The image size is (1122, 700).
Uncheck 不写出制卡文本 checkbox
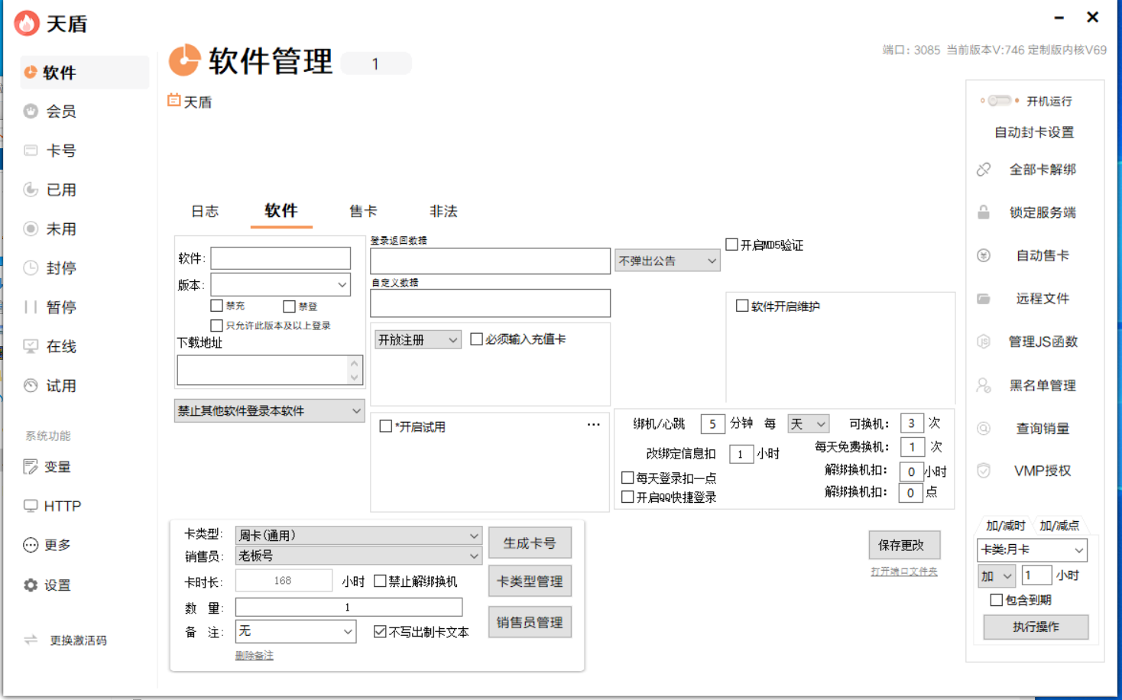(x=380, y=631)
